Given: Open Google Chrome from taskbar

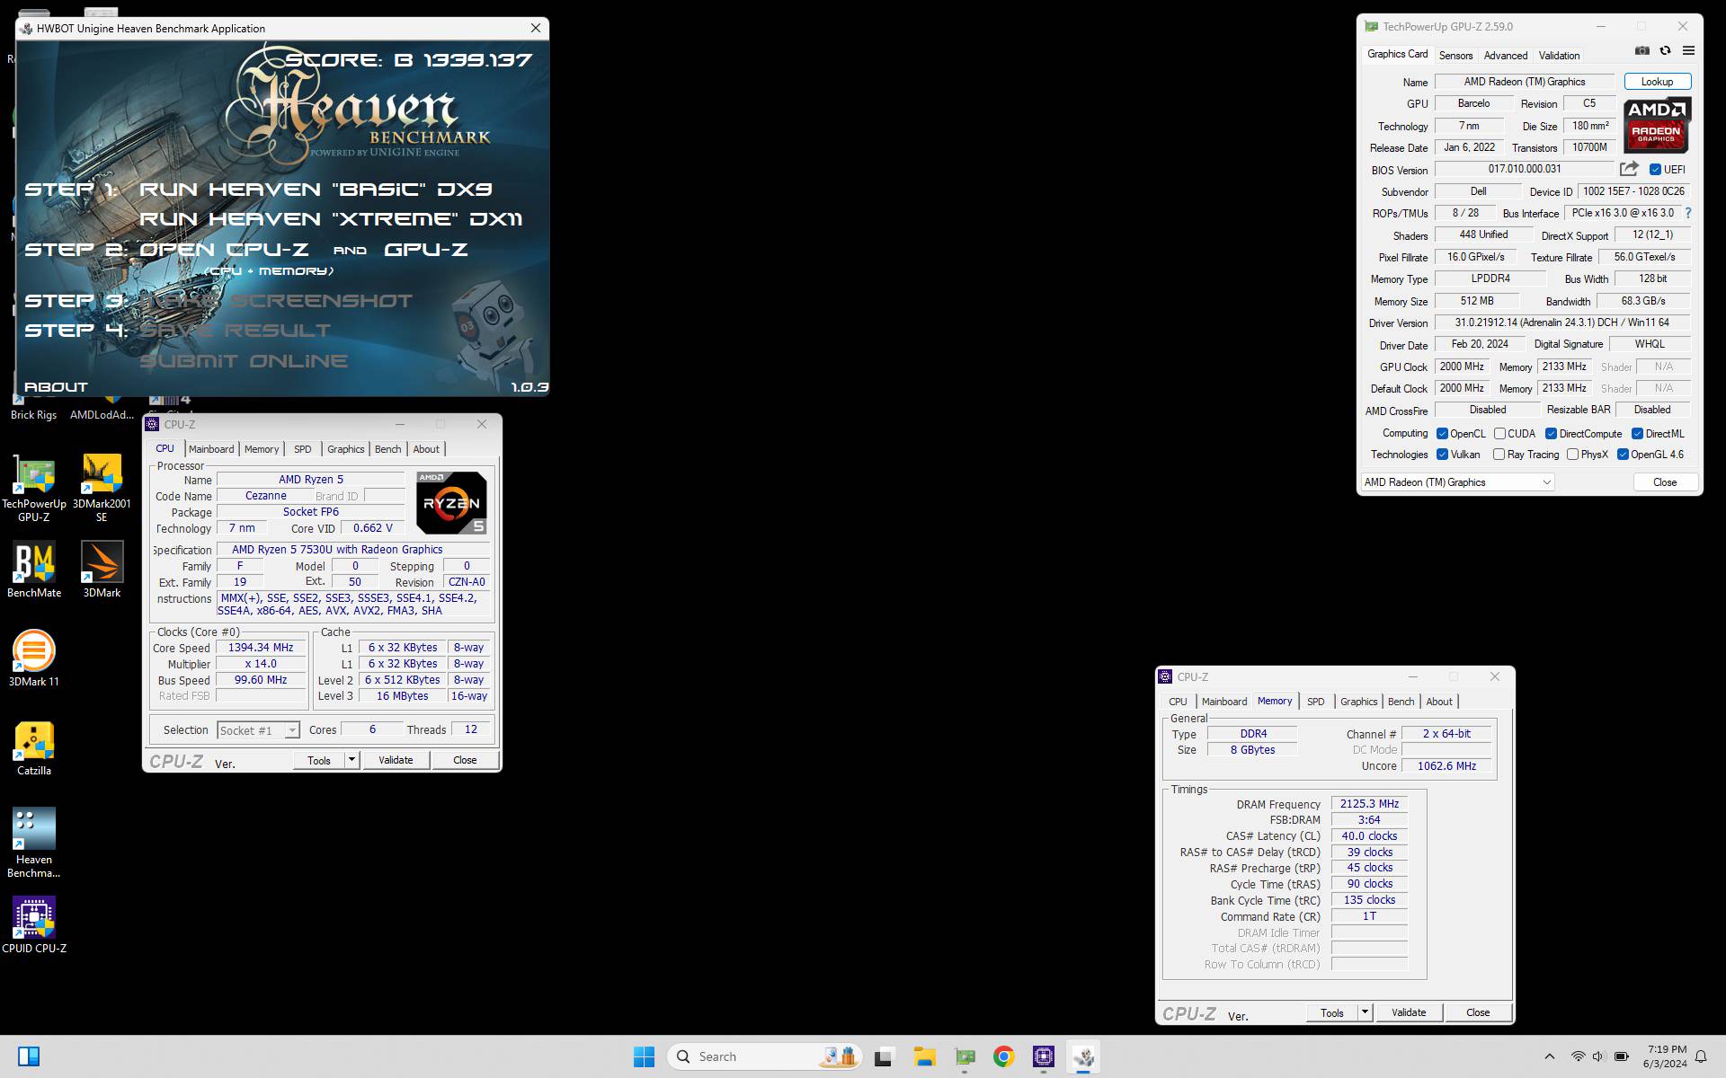Looking at the screenshot, I should (1003, 1056).
